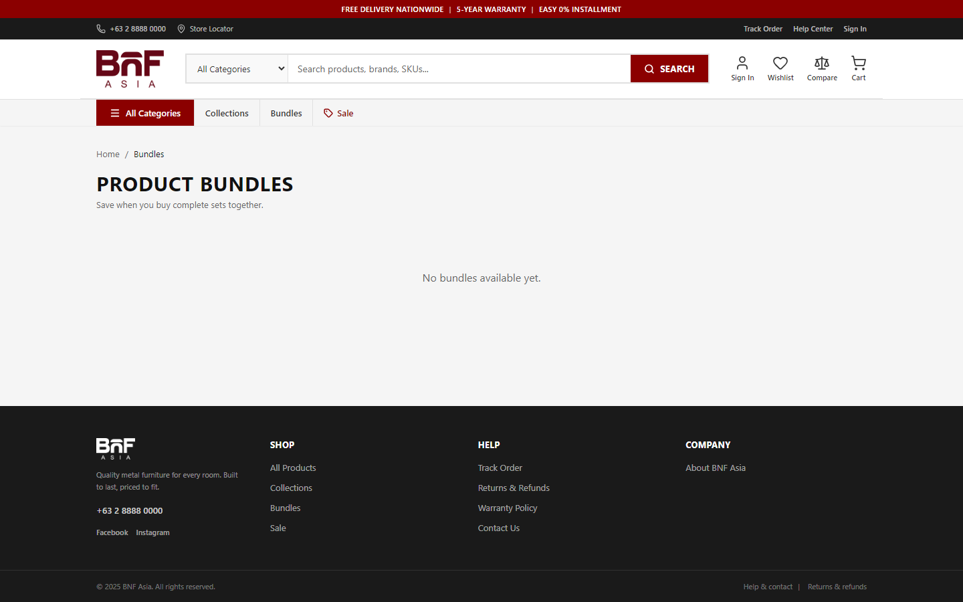The image size is (963, 602).
Task: Open the Sale nav tab
Action: (338, 113)
